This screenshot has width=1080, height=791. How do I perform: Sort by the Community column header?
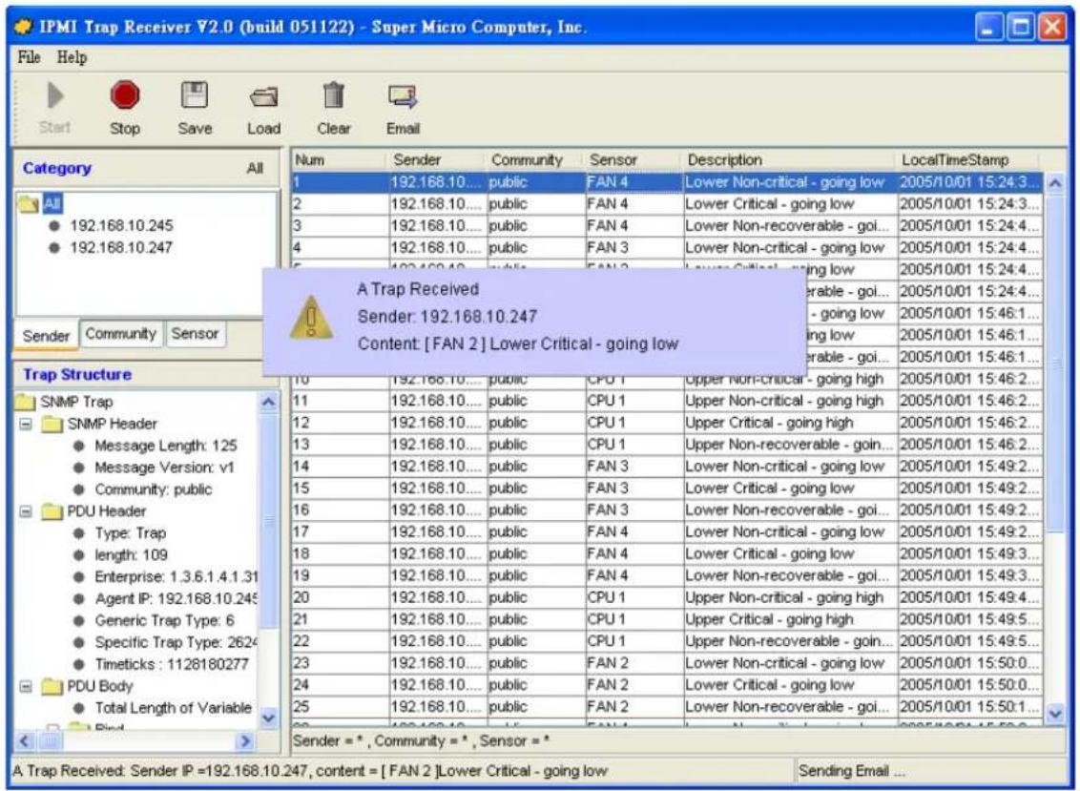click(x=534, y=160)
